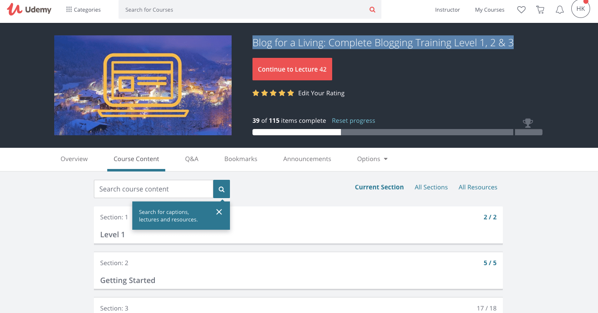The height and width of the screenshot is (313, 598).
Task: Expand Section 3 row
Action: (x=298, y=306)
